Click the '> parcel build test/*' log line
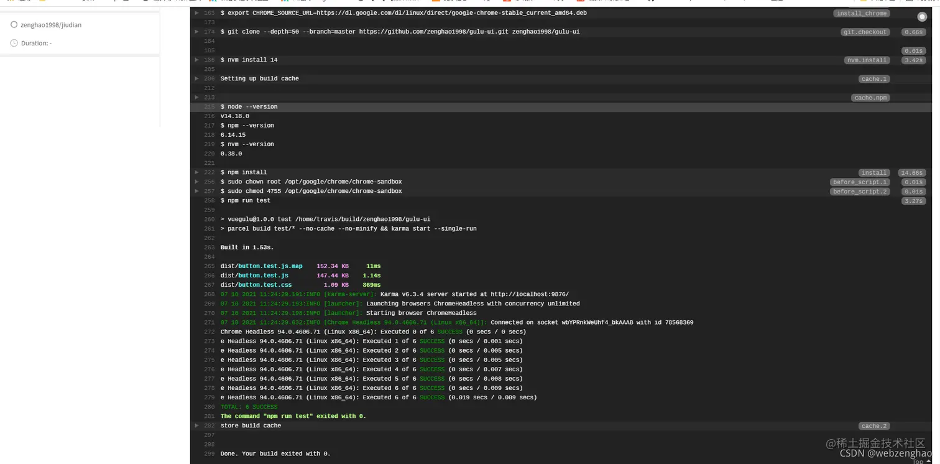 [x=348, y=228]
